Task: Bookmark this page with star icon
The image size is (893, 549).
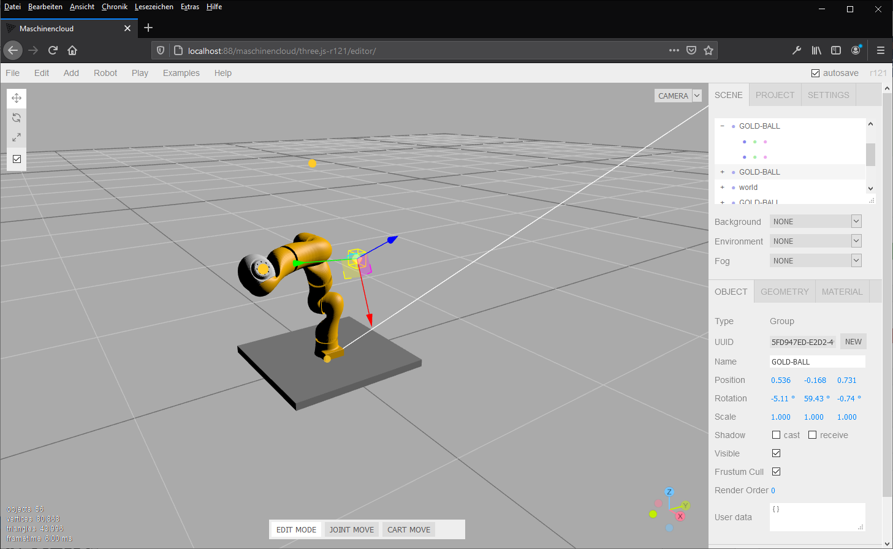Action: tap(709, 50)
